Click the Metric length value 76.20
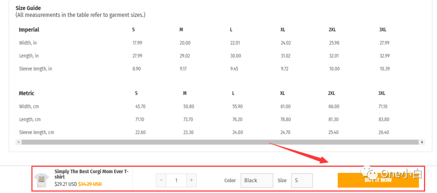The width and height of the screenshot is (437, 193). 238,120
